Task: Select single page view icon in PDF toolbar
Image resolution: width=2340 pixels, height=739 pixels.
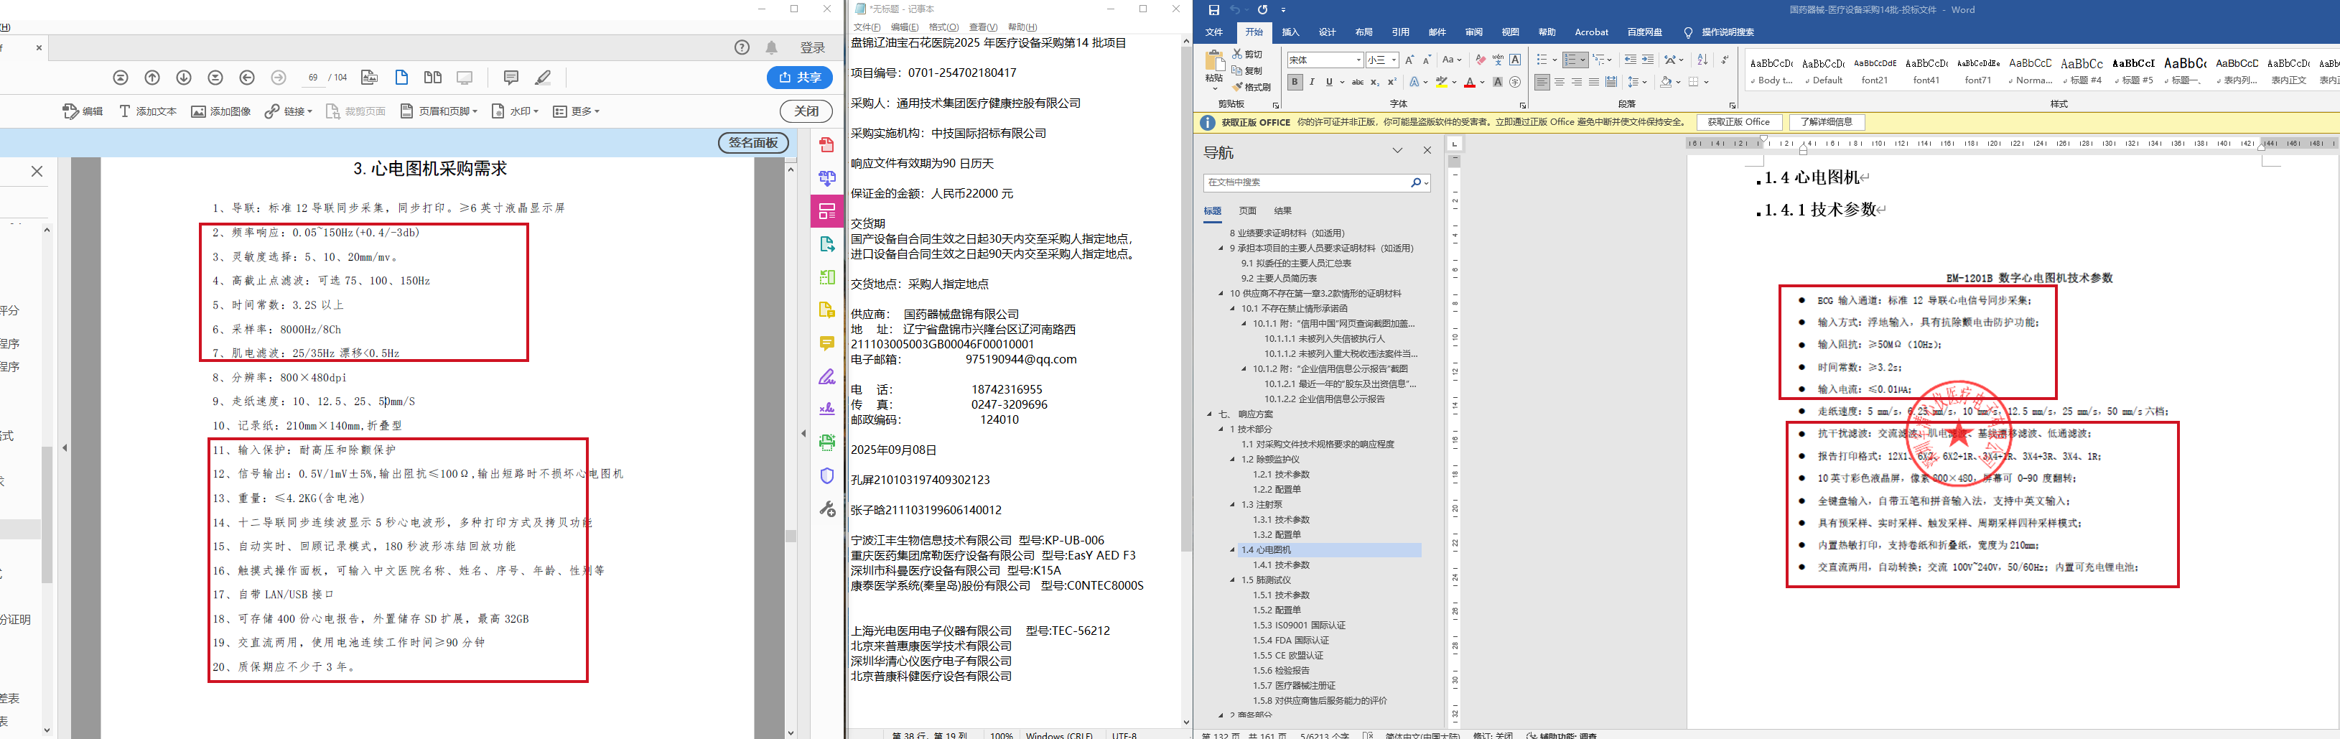Action: coord(401,78)
